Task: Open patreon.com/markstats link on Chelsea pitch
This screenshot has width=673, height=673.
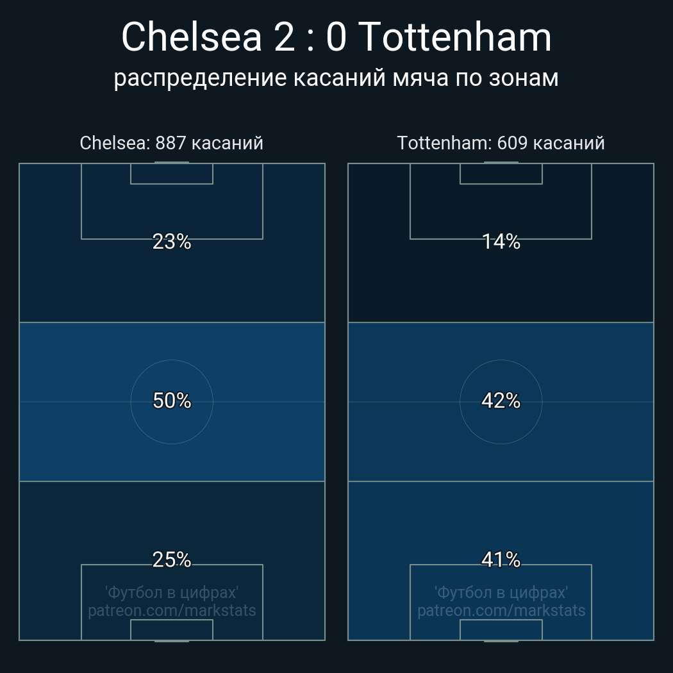Action: [172, 610]
